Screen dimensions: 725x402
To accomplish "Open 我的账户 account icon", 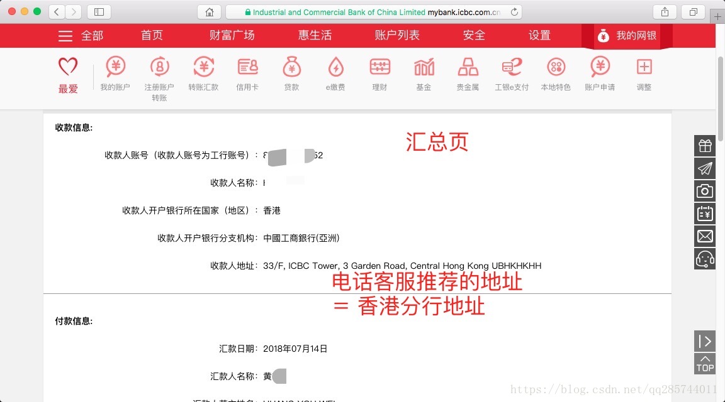I will (115, 67).
